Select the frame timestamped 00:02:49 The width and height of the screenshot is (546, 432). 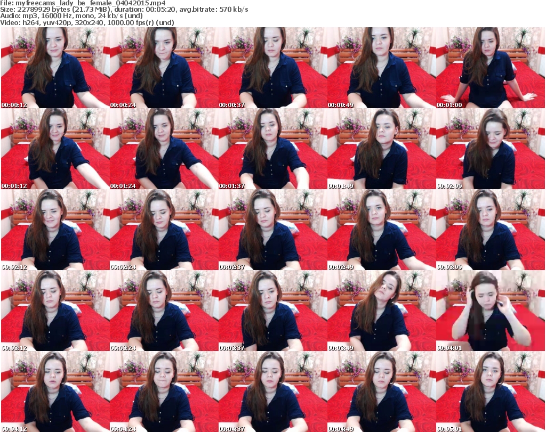(381, 230)
